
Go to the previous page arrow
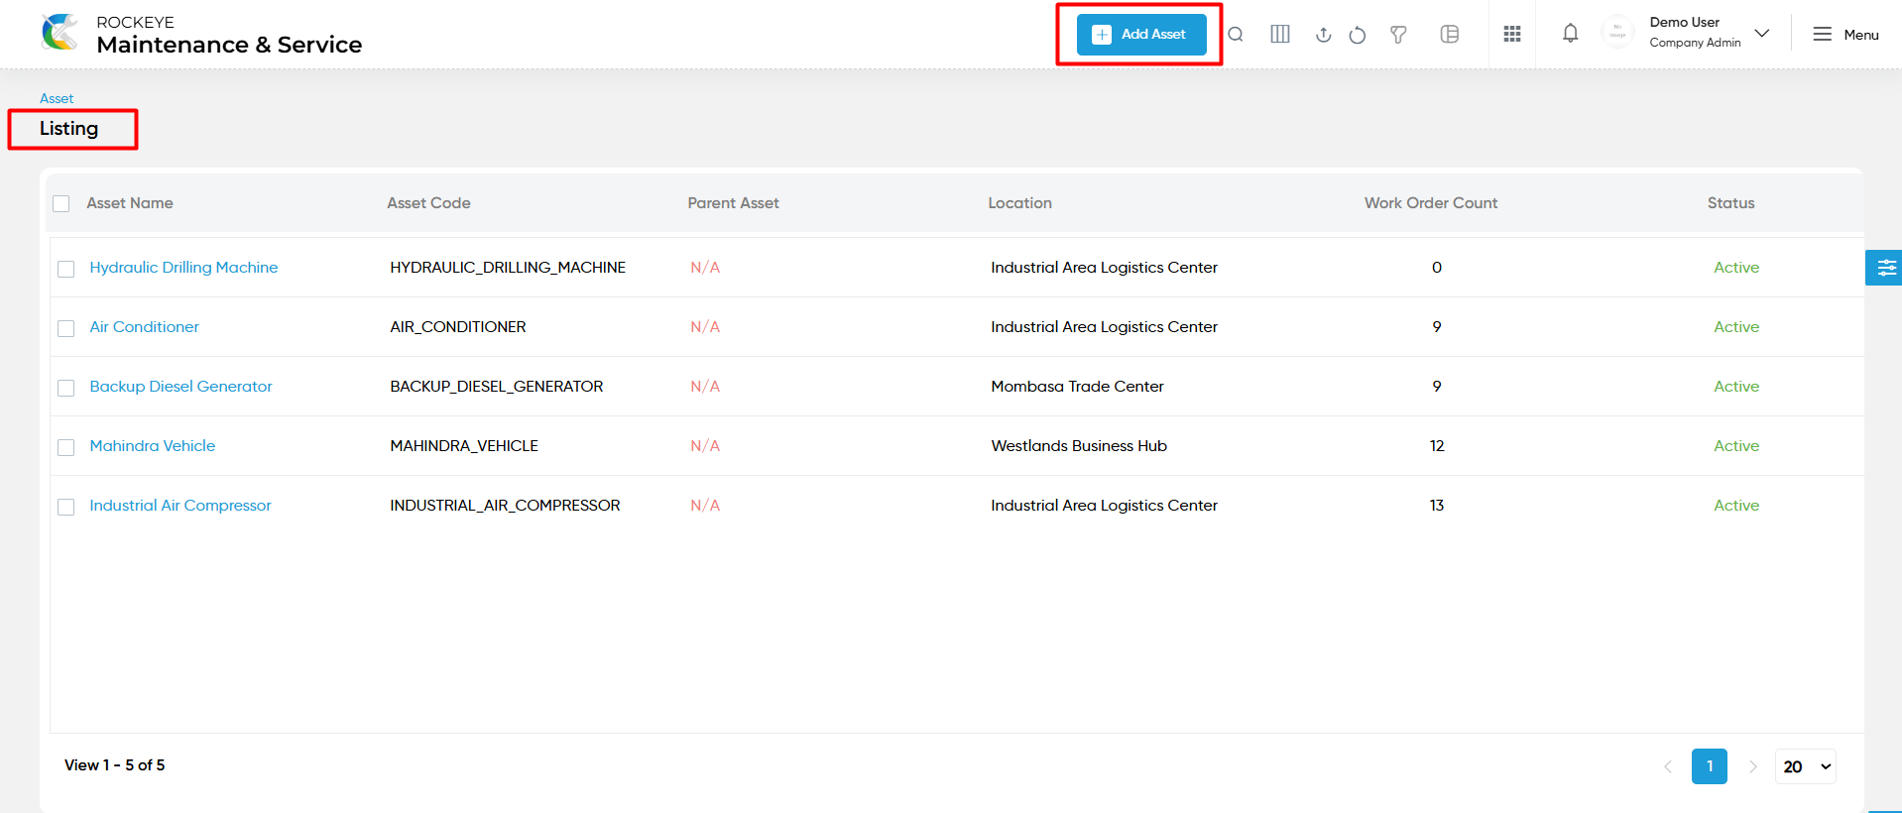(1668, 766)
